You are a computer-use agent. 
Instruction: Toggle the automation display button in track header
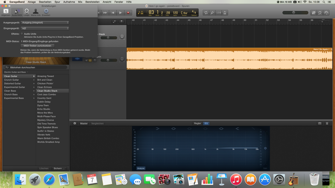tap(114, 22)
